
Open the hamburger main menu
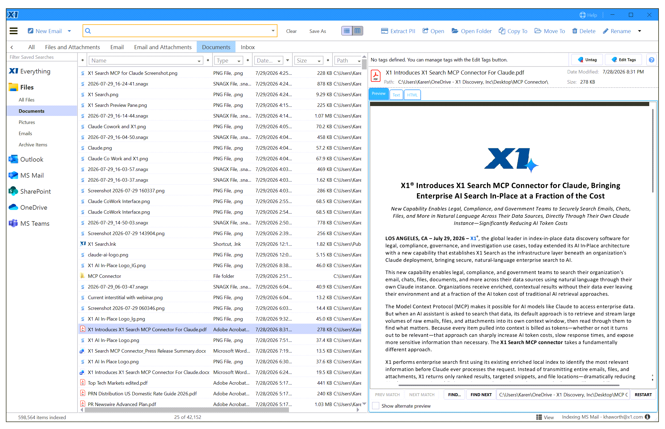point(13,31)
